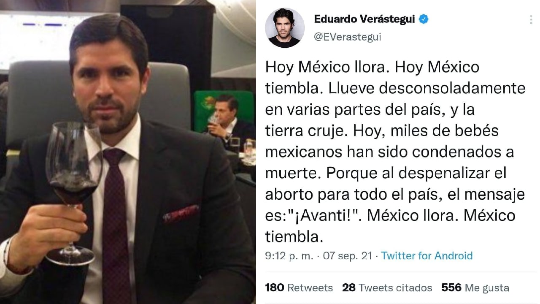The width and height of the screenshot is (540, 304).
Task: Open Eduardo Verástegui profile name link
Action: coord(364,19)
